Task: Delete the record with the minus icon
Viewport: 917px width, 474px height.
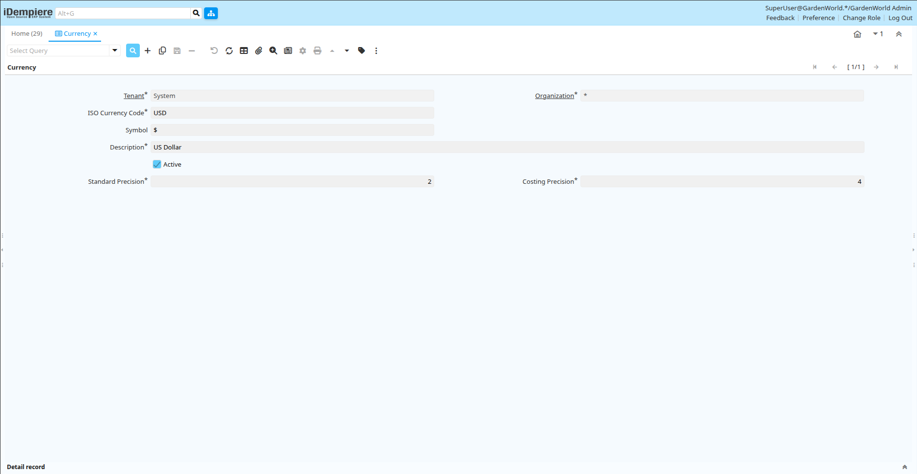Action: pos(192,50)
